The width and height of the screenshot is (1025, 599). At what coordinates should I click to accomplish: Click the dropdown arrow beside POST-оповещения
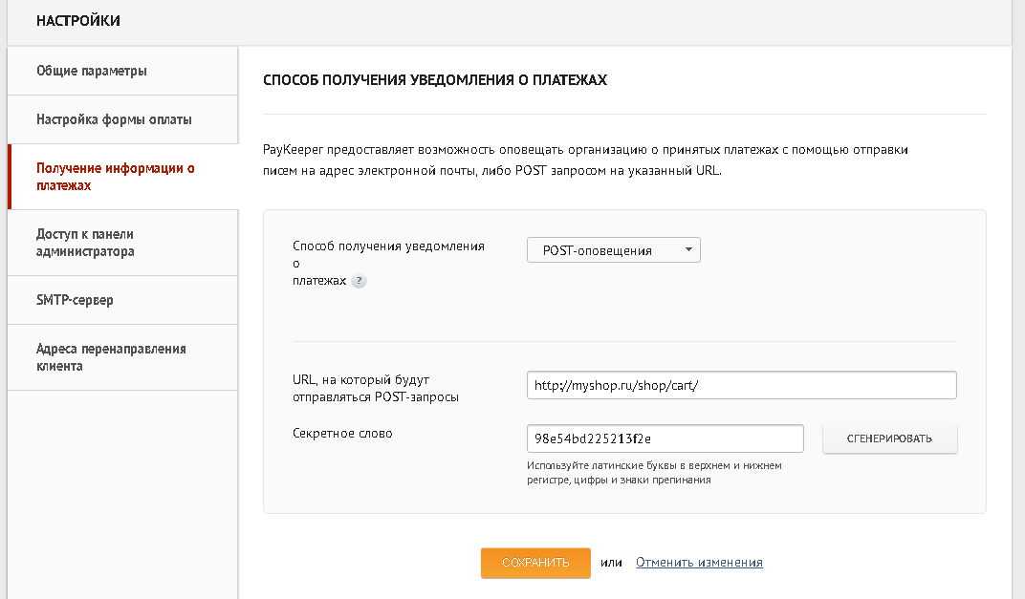pyautogui.click(x=687, y=250)
